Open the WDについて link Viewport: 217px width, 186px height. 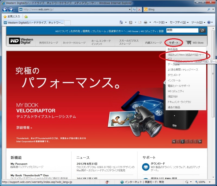pos(62,31)
